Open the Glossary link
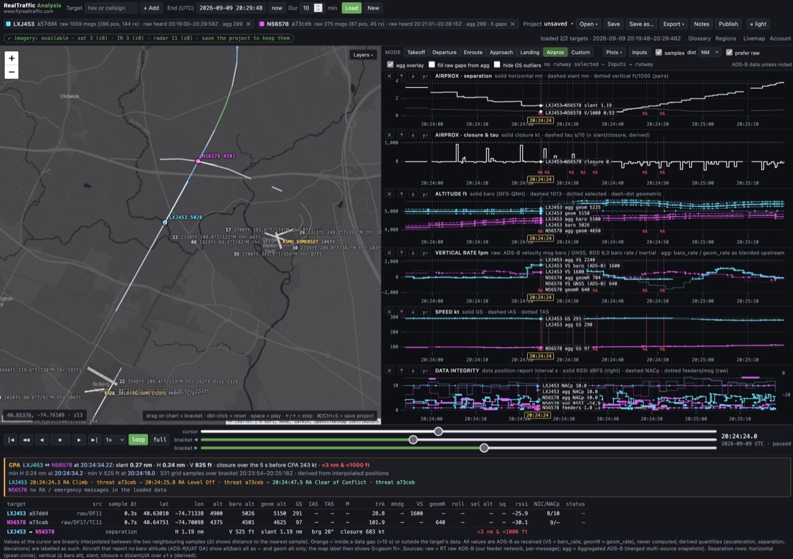This screenshot has width=793, height=559. pyautogui.click(x=699, y=38)
